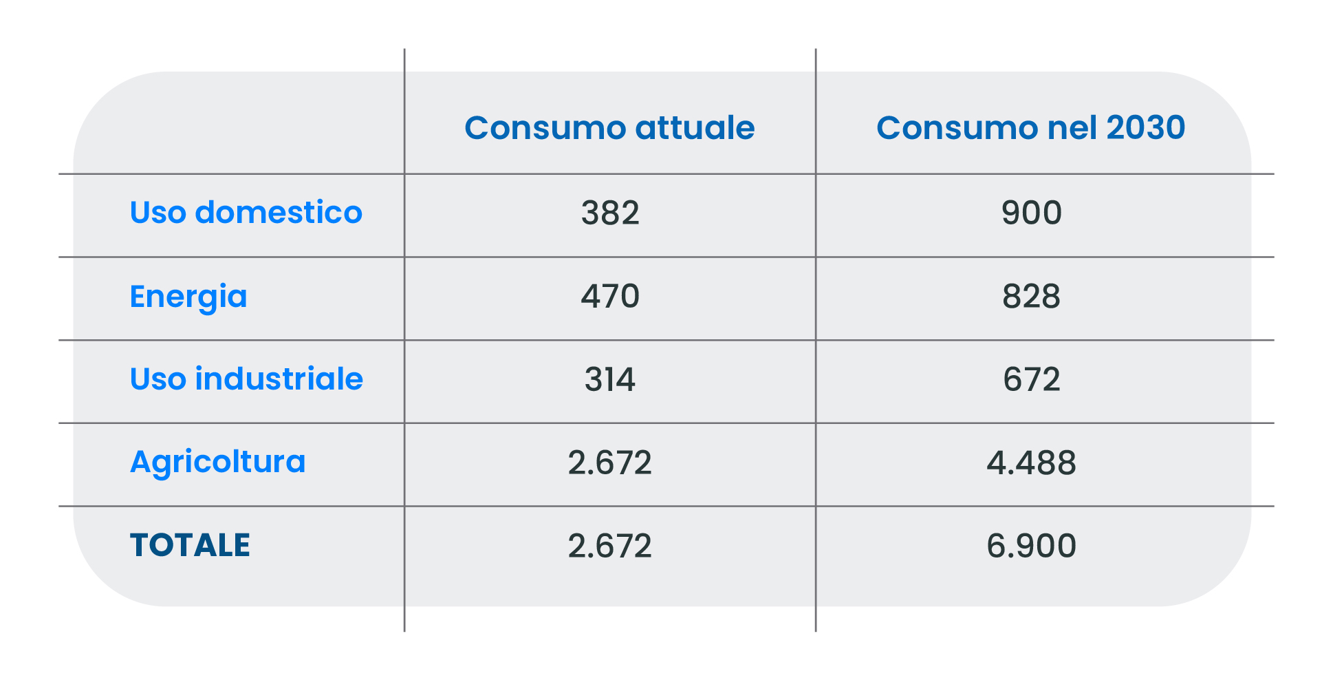1333x680 pixels.
Task: Click TOTALE current consumption value 2.672
Action: (x=610, y=546)
